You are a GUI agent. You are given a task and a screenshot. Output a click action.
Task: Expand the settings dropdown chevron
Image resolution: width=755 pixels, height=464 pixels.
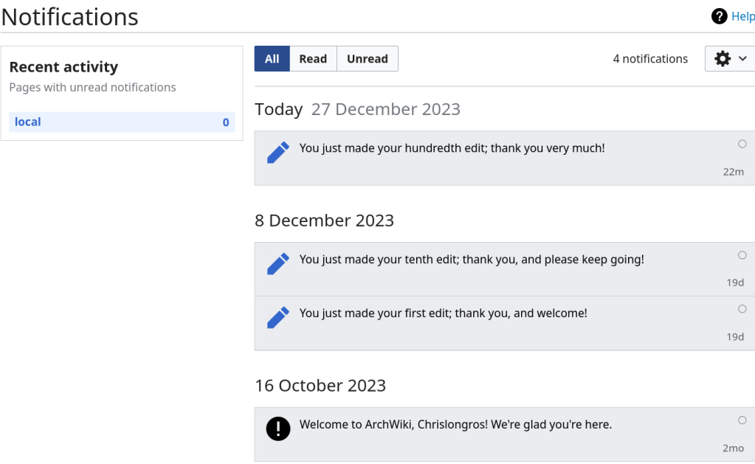click(742, 59)
